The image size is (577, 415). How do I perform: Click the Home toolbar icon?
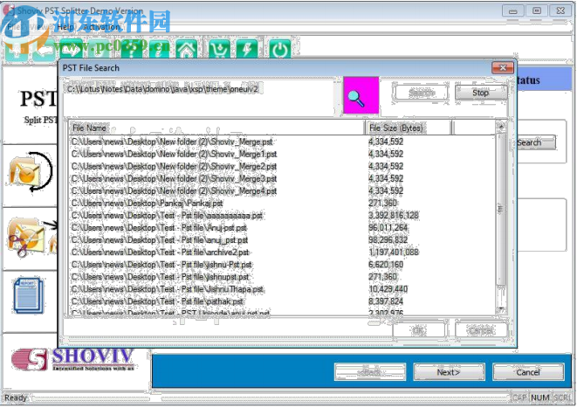186,49
